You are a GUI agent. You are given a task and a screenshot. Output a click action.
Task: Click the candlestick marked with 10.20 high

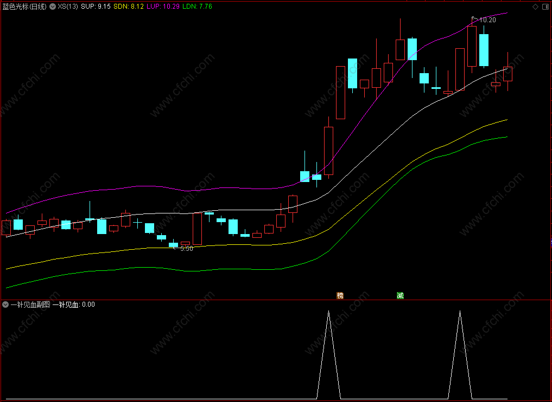tap(472, 46)
